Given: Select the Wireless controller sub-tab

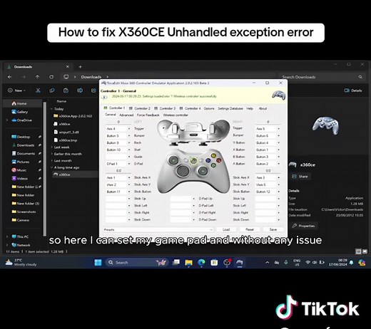Looking at the screenshot, I should [176, 115].
